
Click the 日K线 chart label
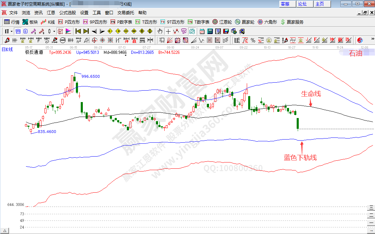(x=7, y=50)
